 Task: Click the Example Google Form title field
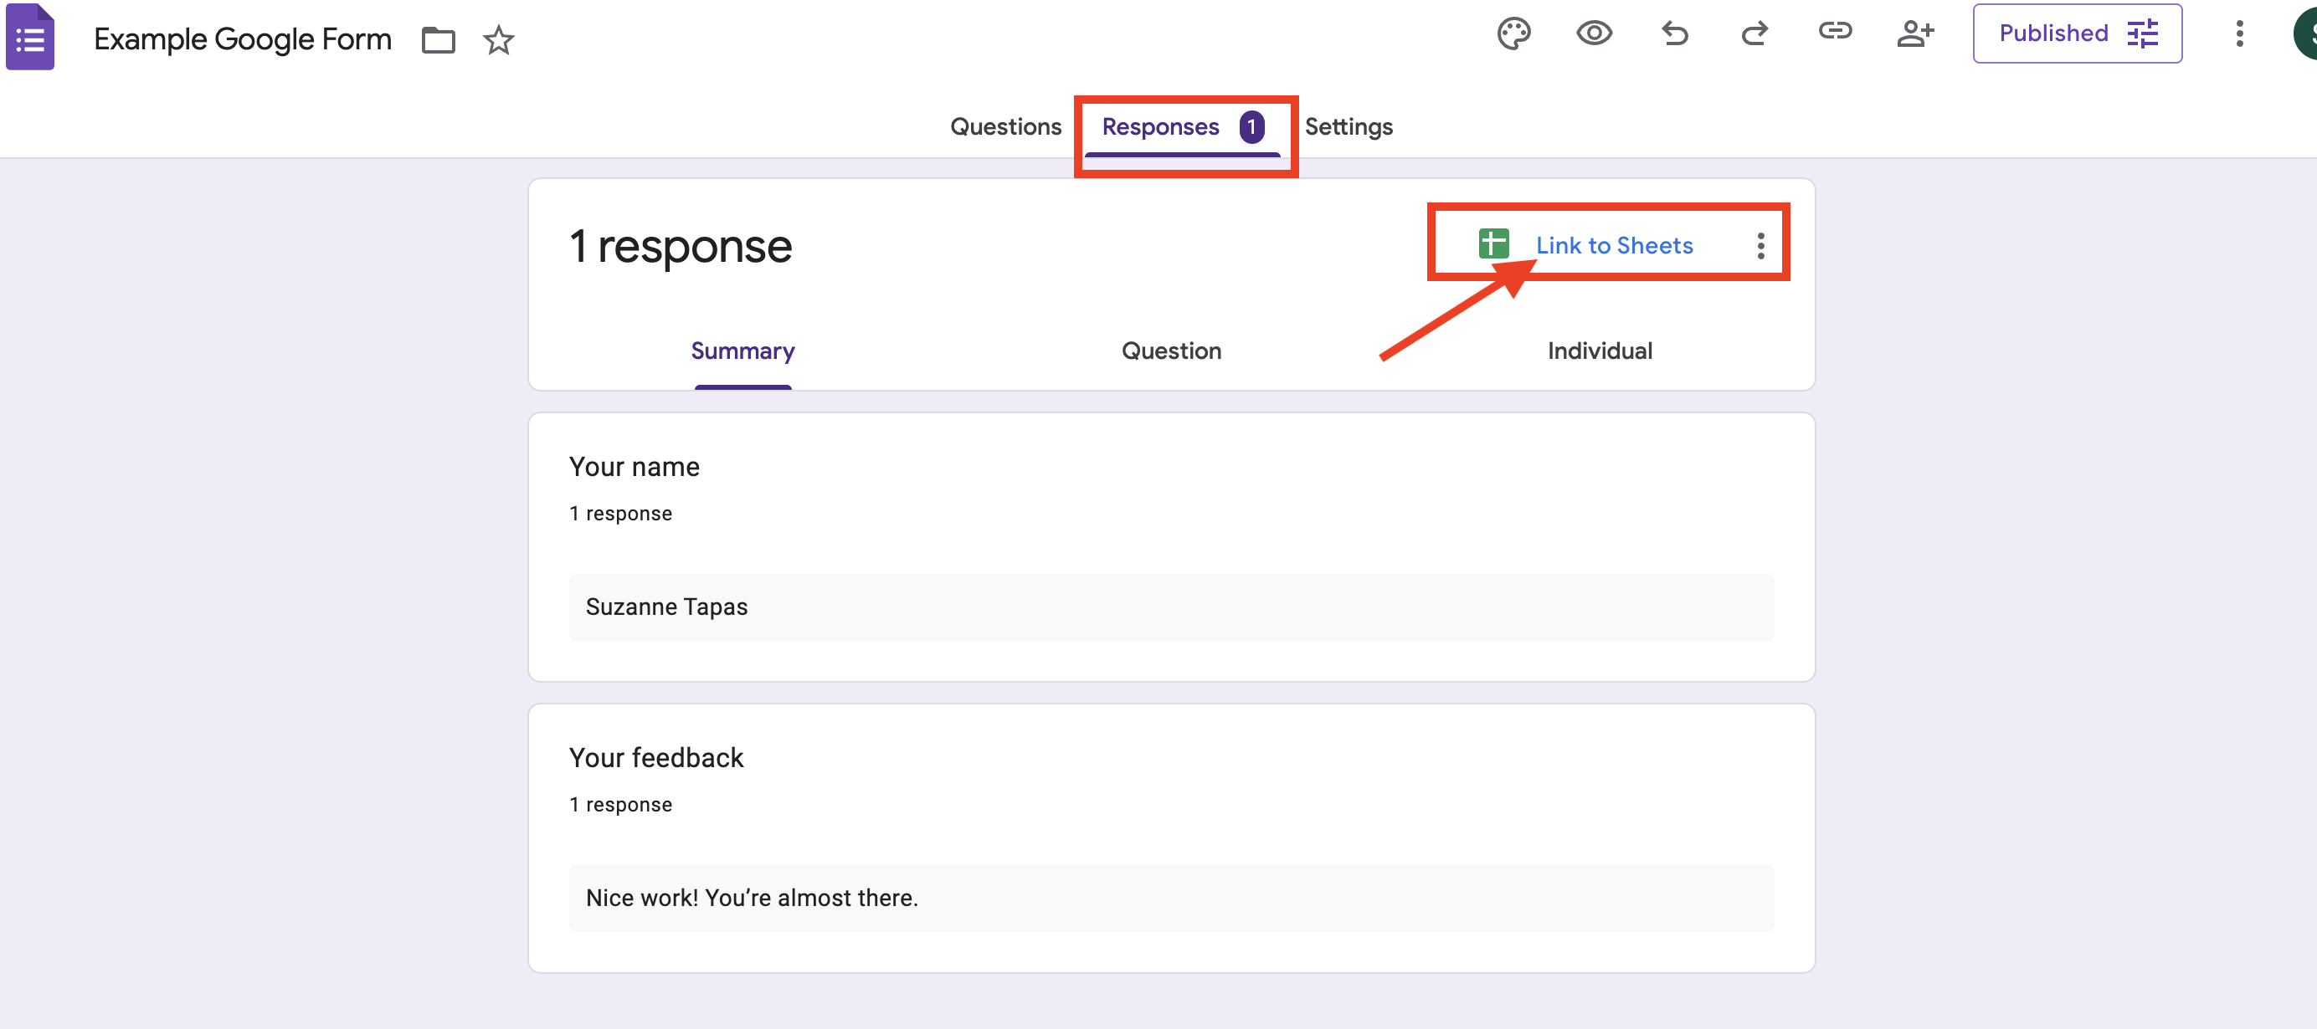(243, 39)
